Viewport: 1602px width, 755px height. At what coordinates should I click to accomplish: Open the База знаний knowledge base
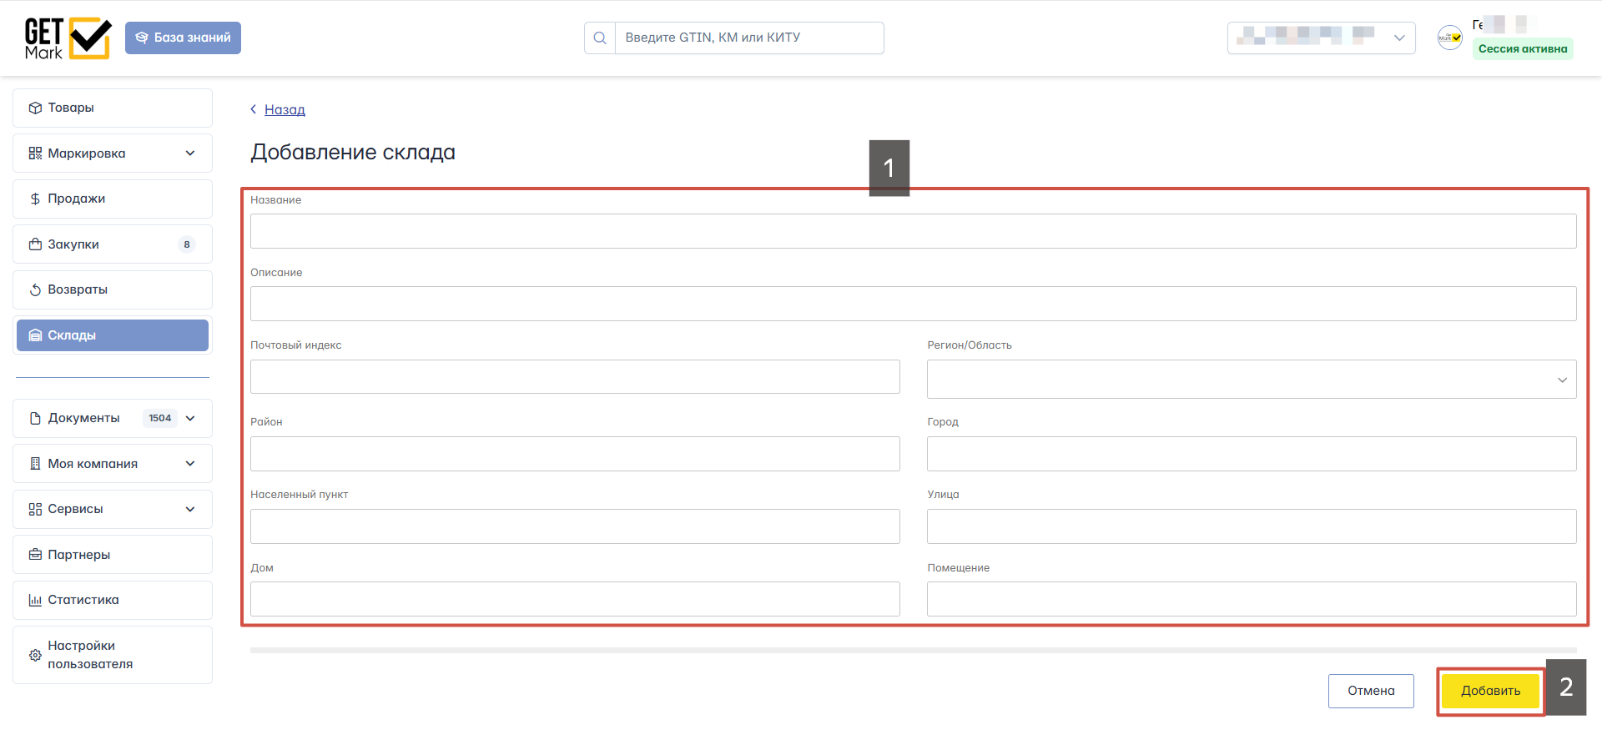(x=183, y=38)
